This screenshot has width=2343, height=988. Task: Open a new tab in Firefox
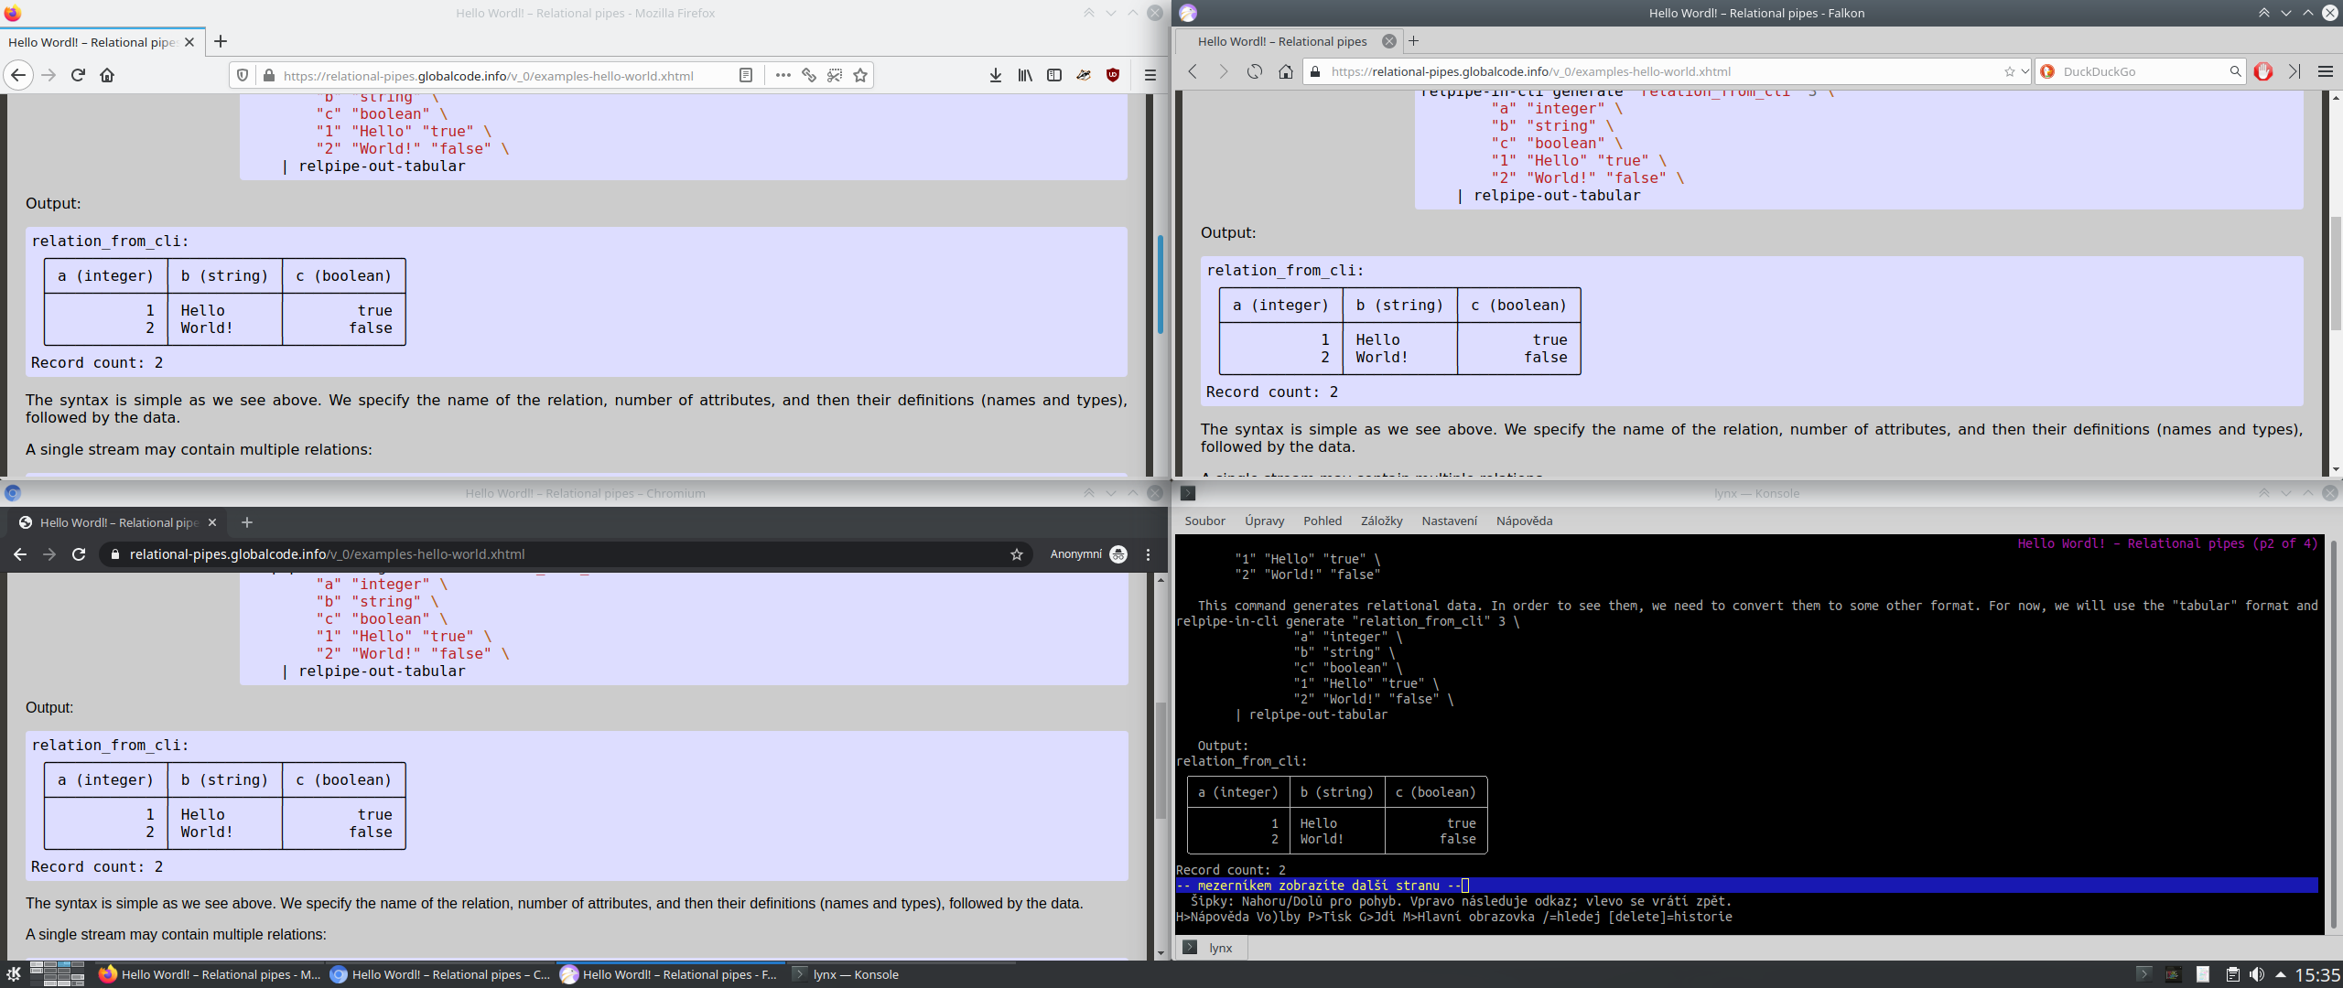[221, 41]
